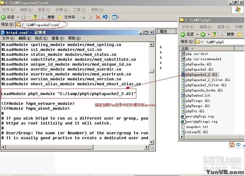Select the ssleay32.dll file icon
This screenshot has width=245, height=176.
pyautogui.click(x=183, y=132)
